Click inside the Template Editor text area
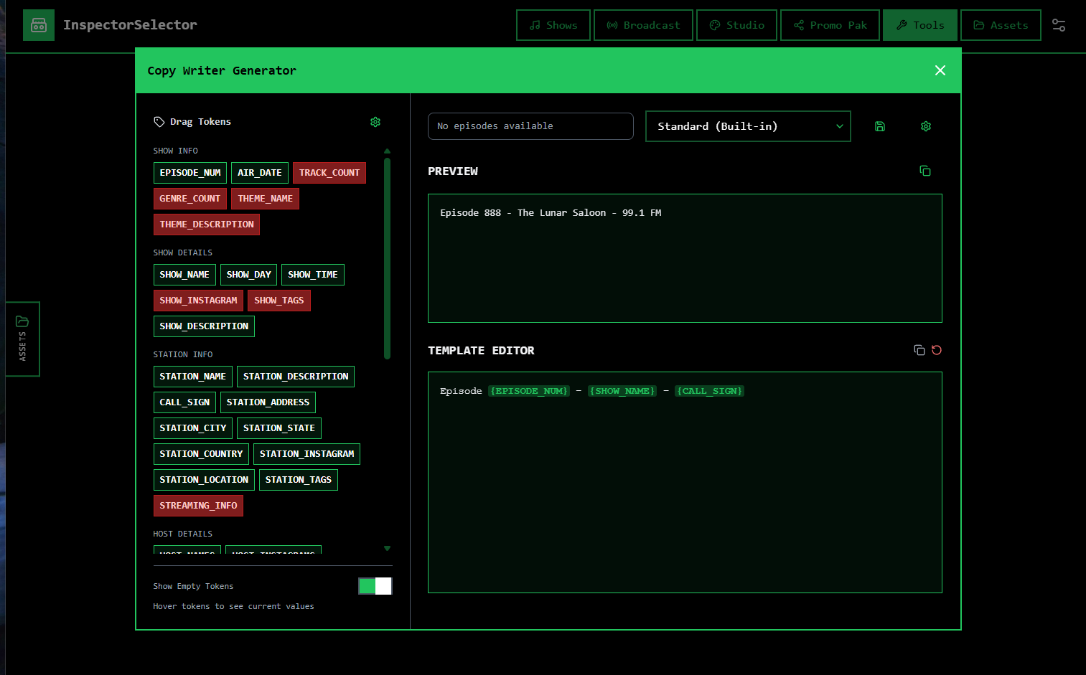 point(684,495)
